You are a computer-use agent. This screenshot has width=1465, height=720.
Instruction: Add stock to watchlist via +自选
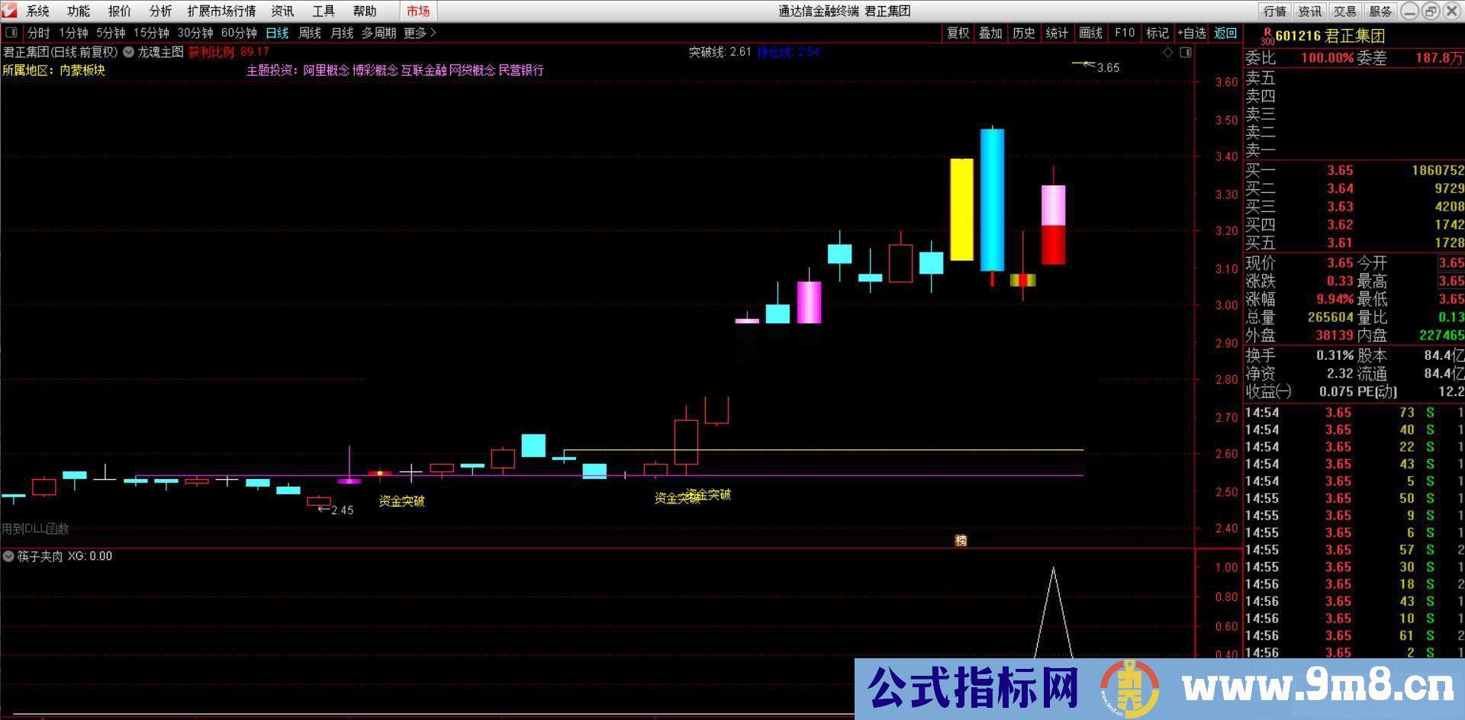point(1193,33)
